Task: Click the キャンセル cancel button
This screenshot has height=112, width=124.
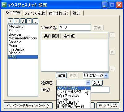Action: click(108, 105)
